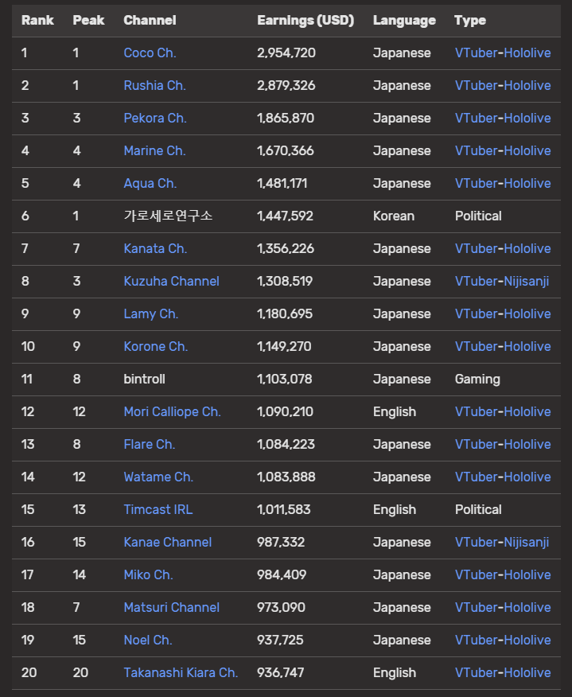572x697 pixels.
Task: Open the Miko Ch. link
Action: click(149, 574)
